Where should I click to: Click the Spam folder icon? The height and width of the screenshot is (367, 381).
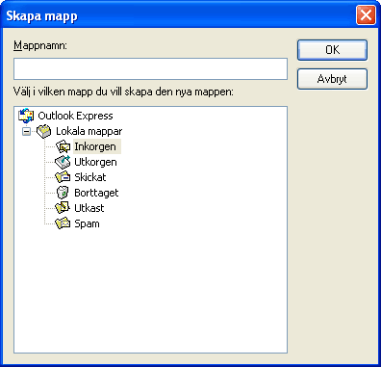pyautogui.click(x=63, y=223)
